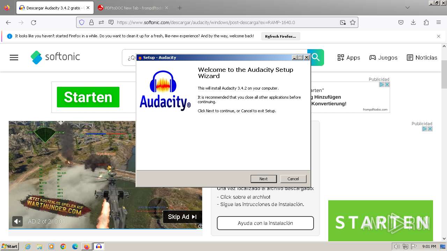447x251 pixels.
Task: Open the Apps section on Softonic
Action: pyautogui.click(x=349, y=58)
